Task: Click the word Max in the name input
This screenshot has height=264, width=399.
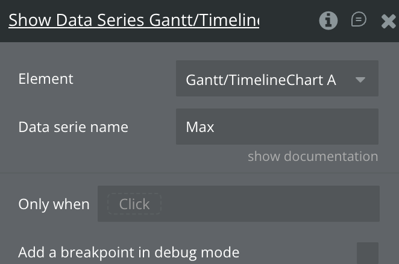Action: pos(200,127)
